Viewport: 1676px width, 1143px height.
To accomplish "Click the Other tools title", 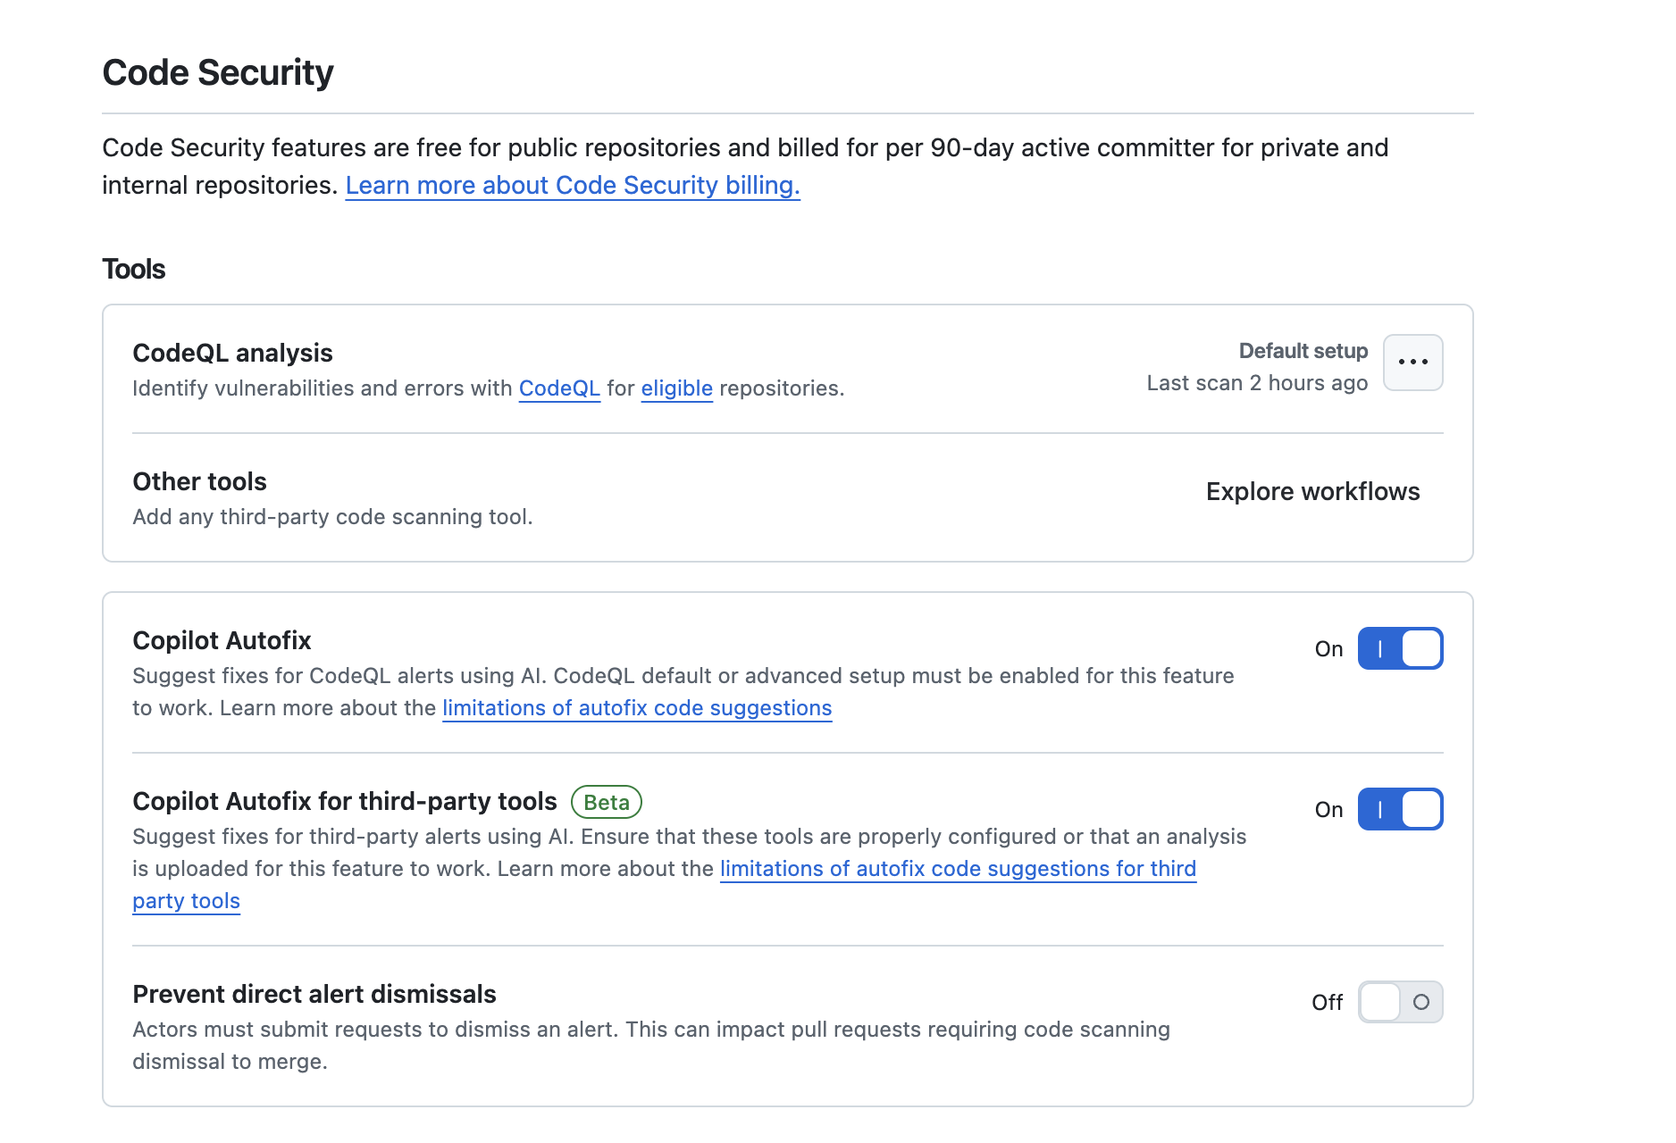I will pyautogui.click(x=199, y=481).
